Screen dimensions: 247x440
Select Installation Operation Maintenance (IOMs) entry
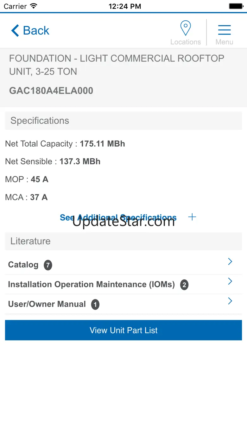[123, 285]
